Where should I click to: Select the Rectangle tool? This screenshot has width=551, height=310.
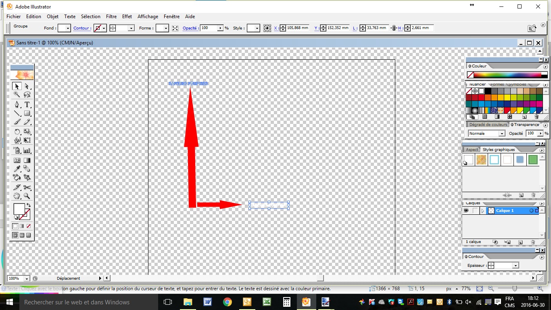(x=27, y=113)
